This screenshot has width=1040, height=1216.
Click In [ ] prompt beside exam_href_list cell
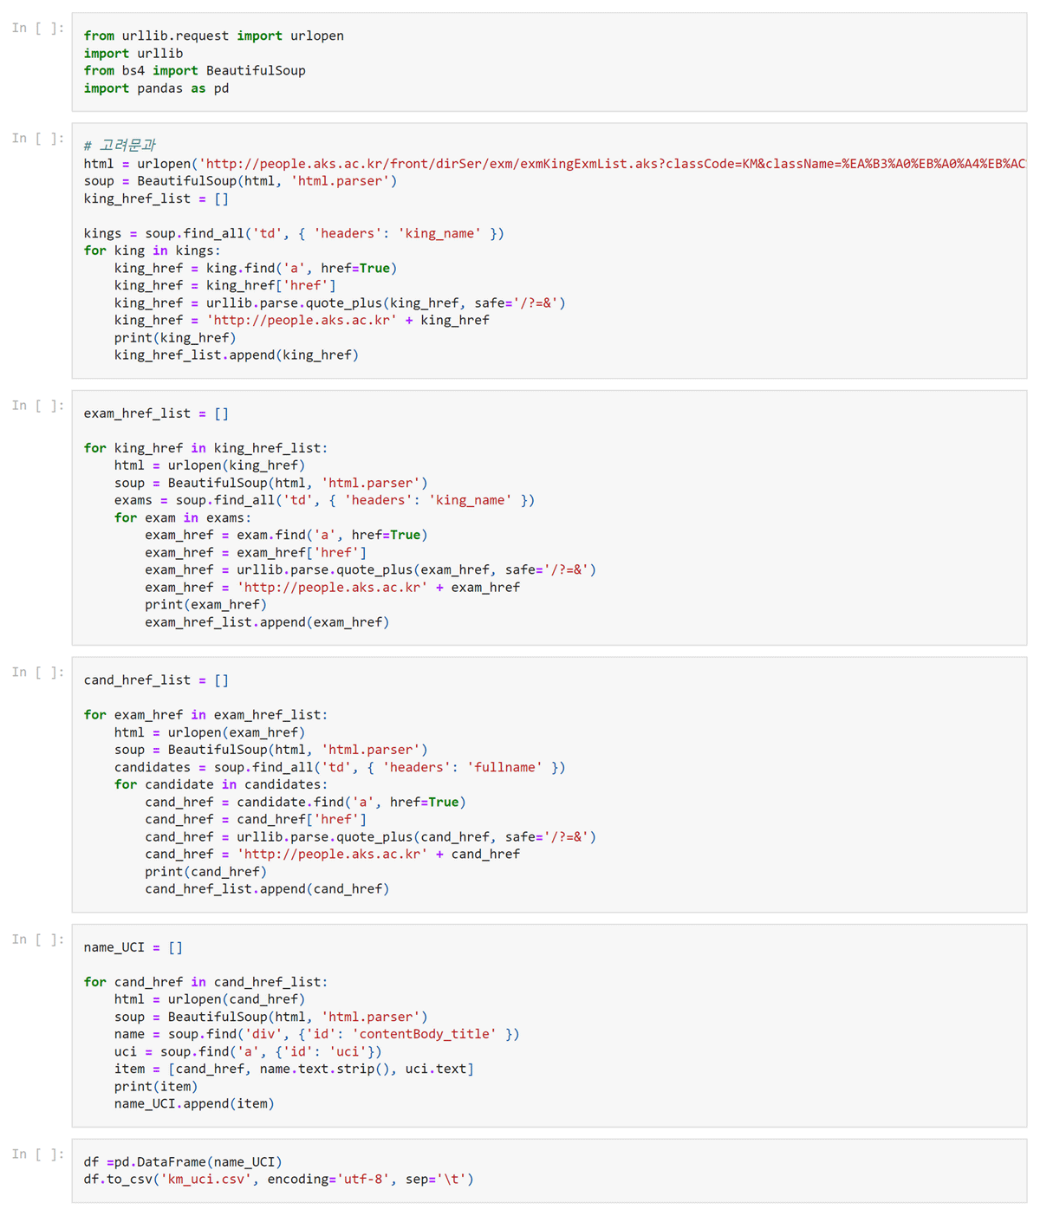pos(37,406)
